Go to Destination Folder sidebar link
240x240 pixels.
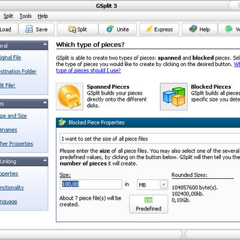click(18, 71)
